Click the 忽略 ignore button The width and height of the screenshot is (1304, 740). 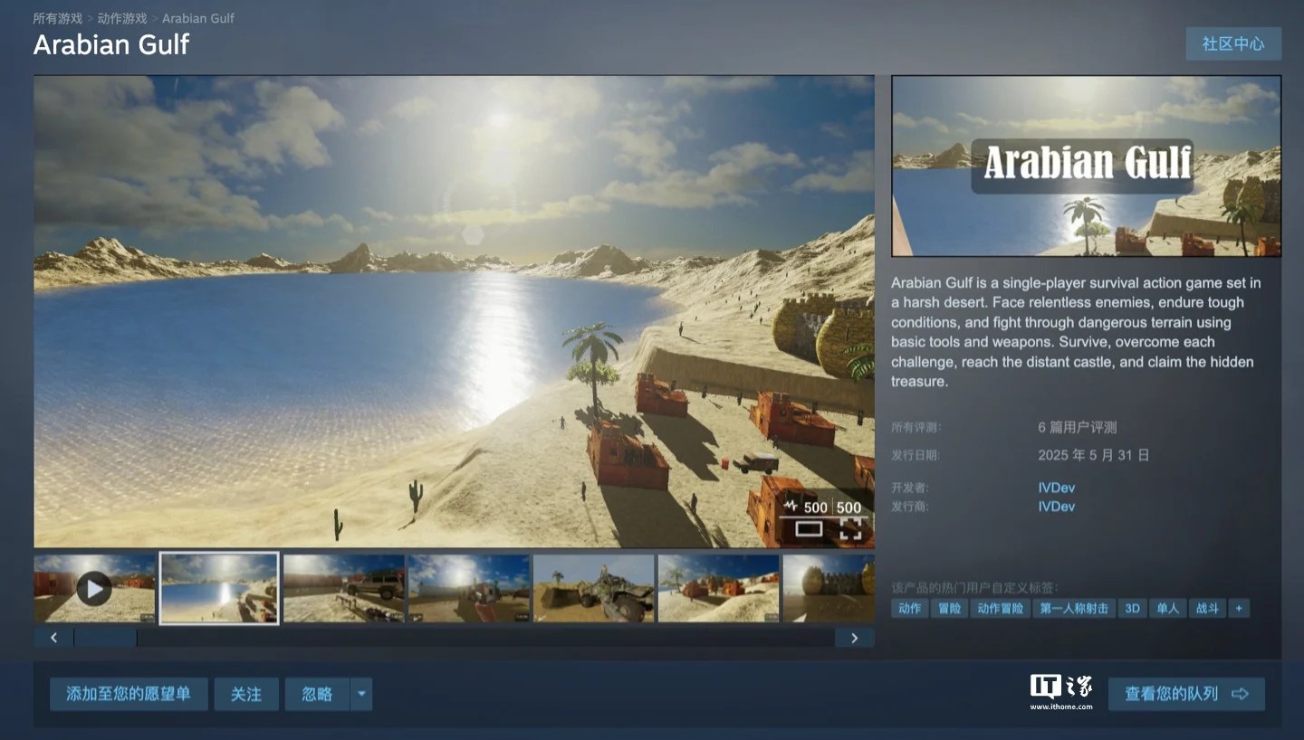[317, 694]
